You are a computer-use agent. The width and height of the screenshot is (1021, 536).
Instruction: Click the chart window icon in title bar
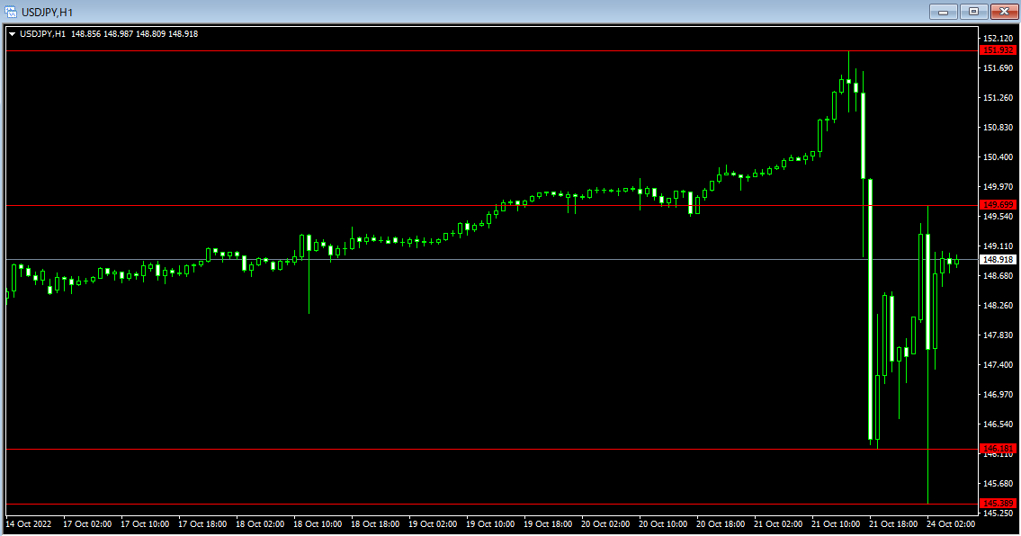(11, 12)
